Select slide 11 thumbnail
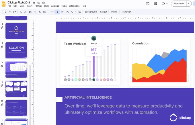 click(x=16, y=122)
